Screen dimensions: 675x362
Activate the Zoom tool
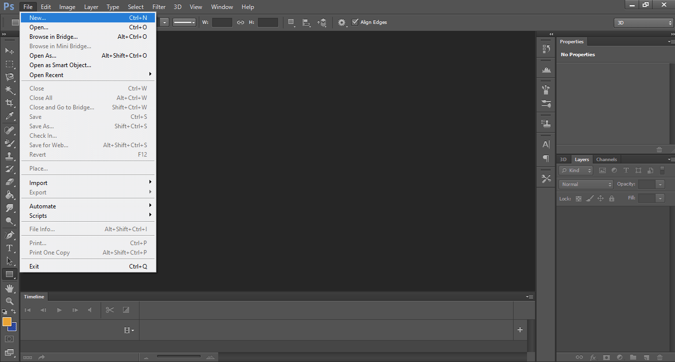[9, 301]
